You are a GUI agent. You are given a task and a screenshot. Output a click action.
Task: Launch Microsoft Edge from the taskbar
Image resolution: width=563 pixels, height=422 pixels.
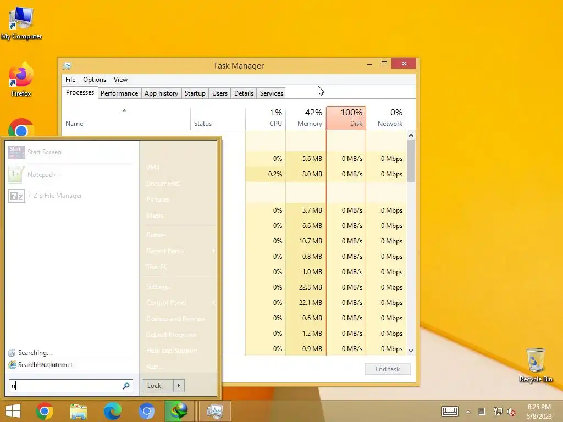point(112,411)
